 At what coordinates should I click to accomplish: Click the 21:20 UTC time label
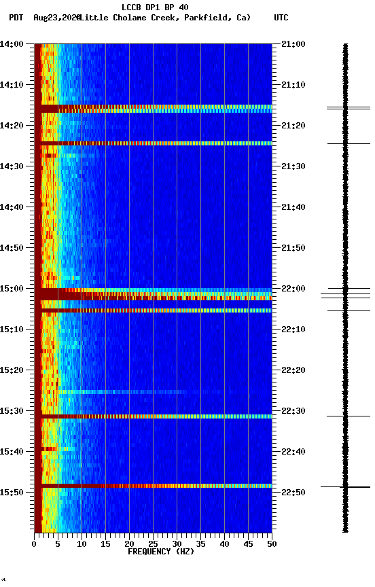click(x=293, y=126)
